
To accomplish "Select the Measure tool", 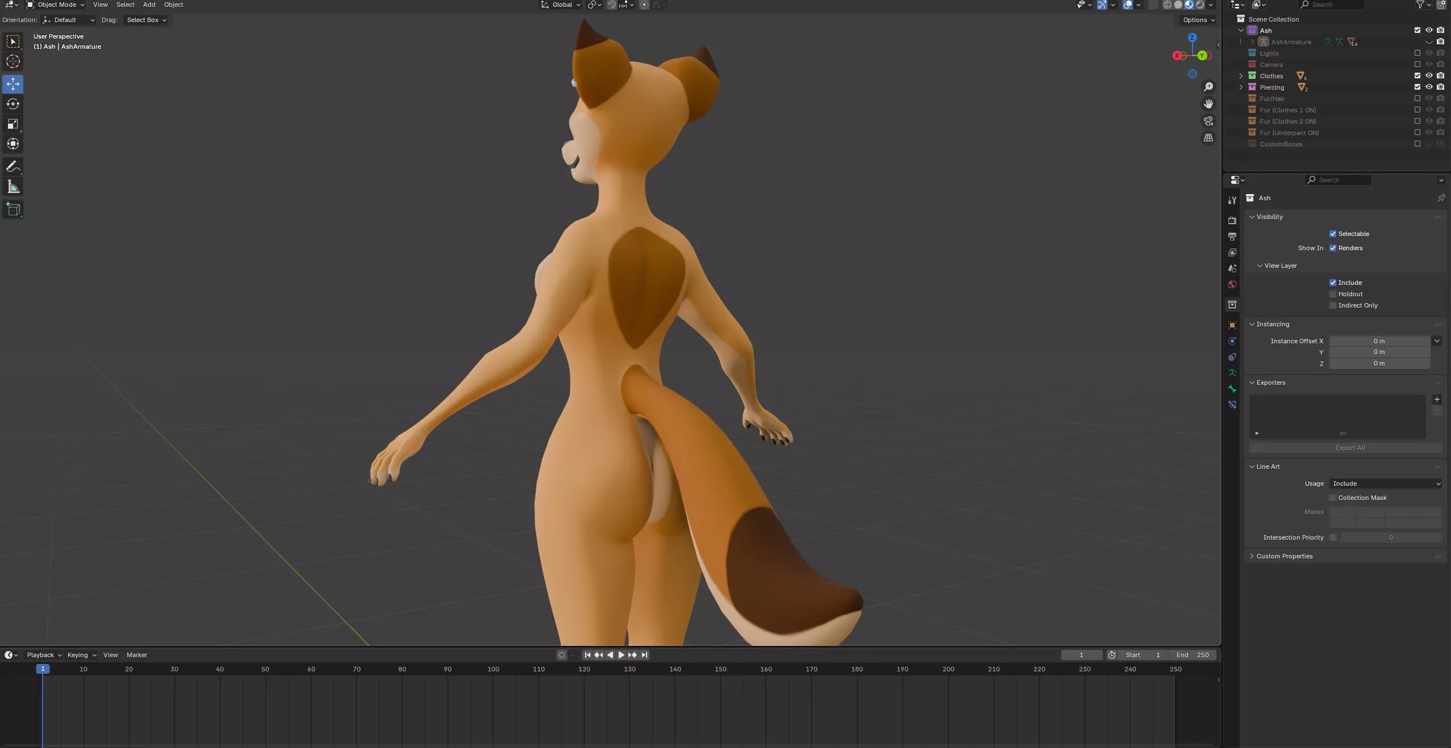I will tap(13, 187).
